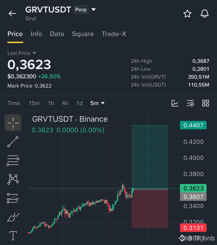This screenshot has width=217, height=245.
Task: Select the 1h interval
Action: tap(51, 103)
